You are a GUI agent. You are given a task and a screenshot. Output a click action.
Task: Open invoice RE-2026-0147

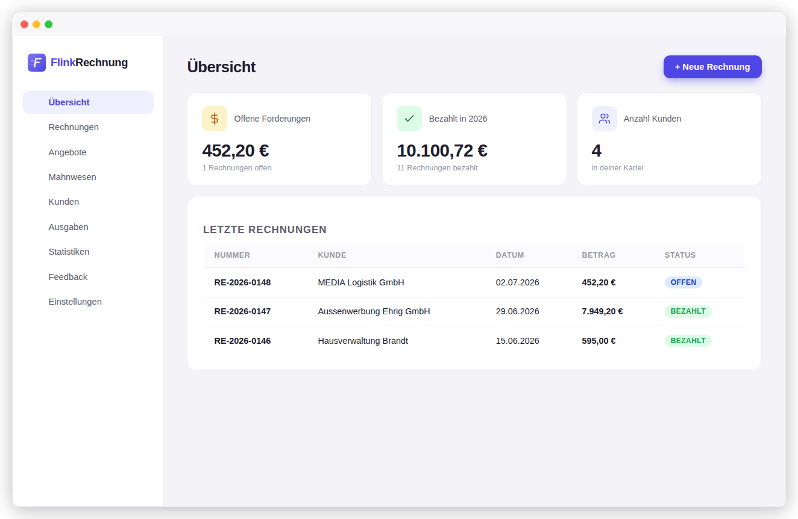coord(242,311)
